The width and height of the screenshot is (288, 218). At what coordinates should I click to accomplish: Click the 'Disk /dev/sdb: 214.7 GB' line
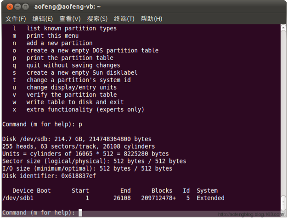point(77,139)
